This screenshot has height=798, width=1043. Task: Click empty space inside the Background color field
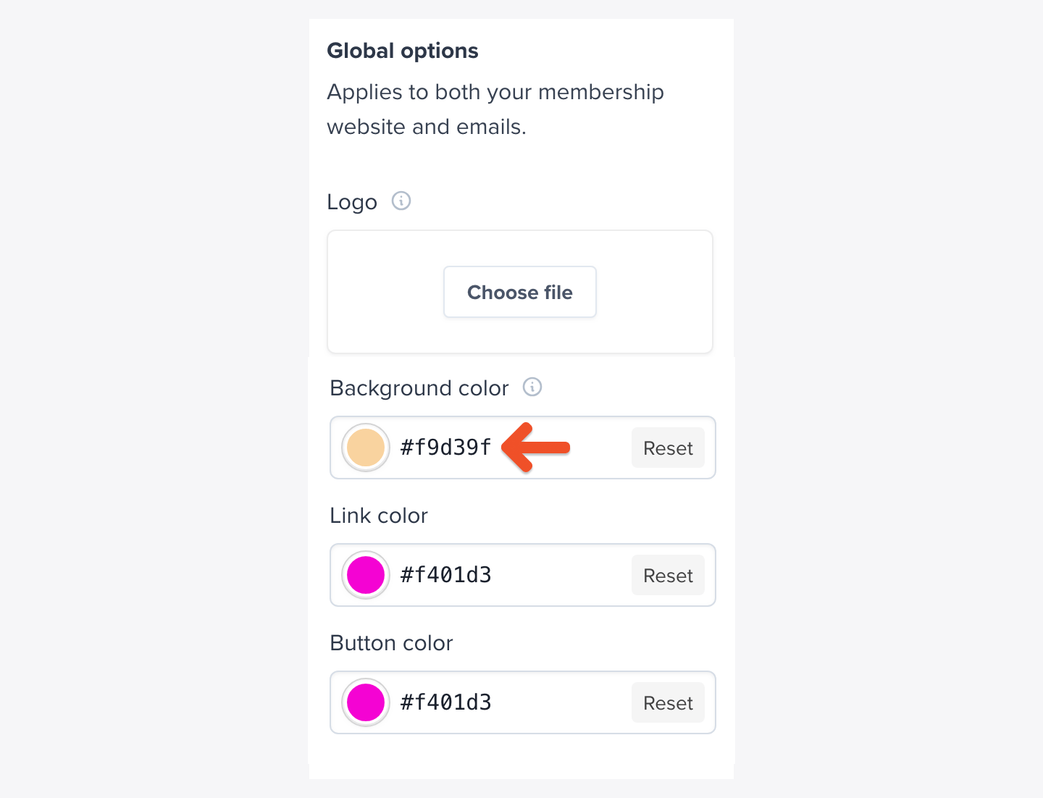(600, 448)
